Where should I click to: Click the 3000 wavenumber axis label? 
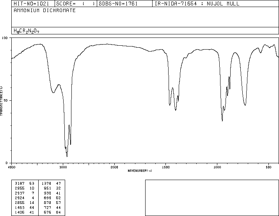pyautogui.click(x=63, y=167)
